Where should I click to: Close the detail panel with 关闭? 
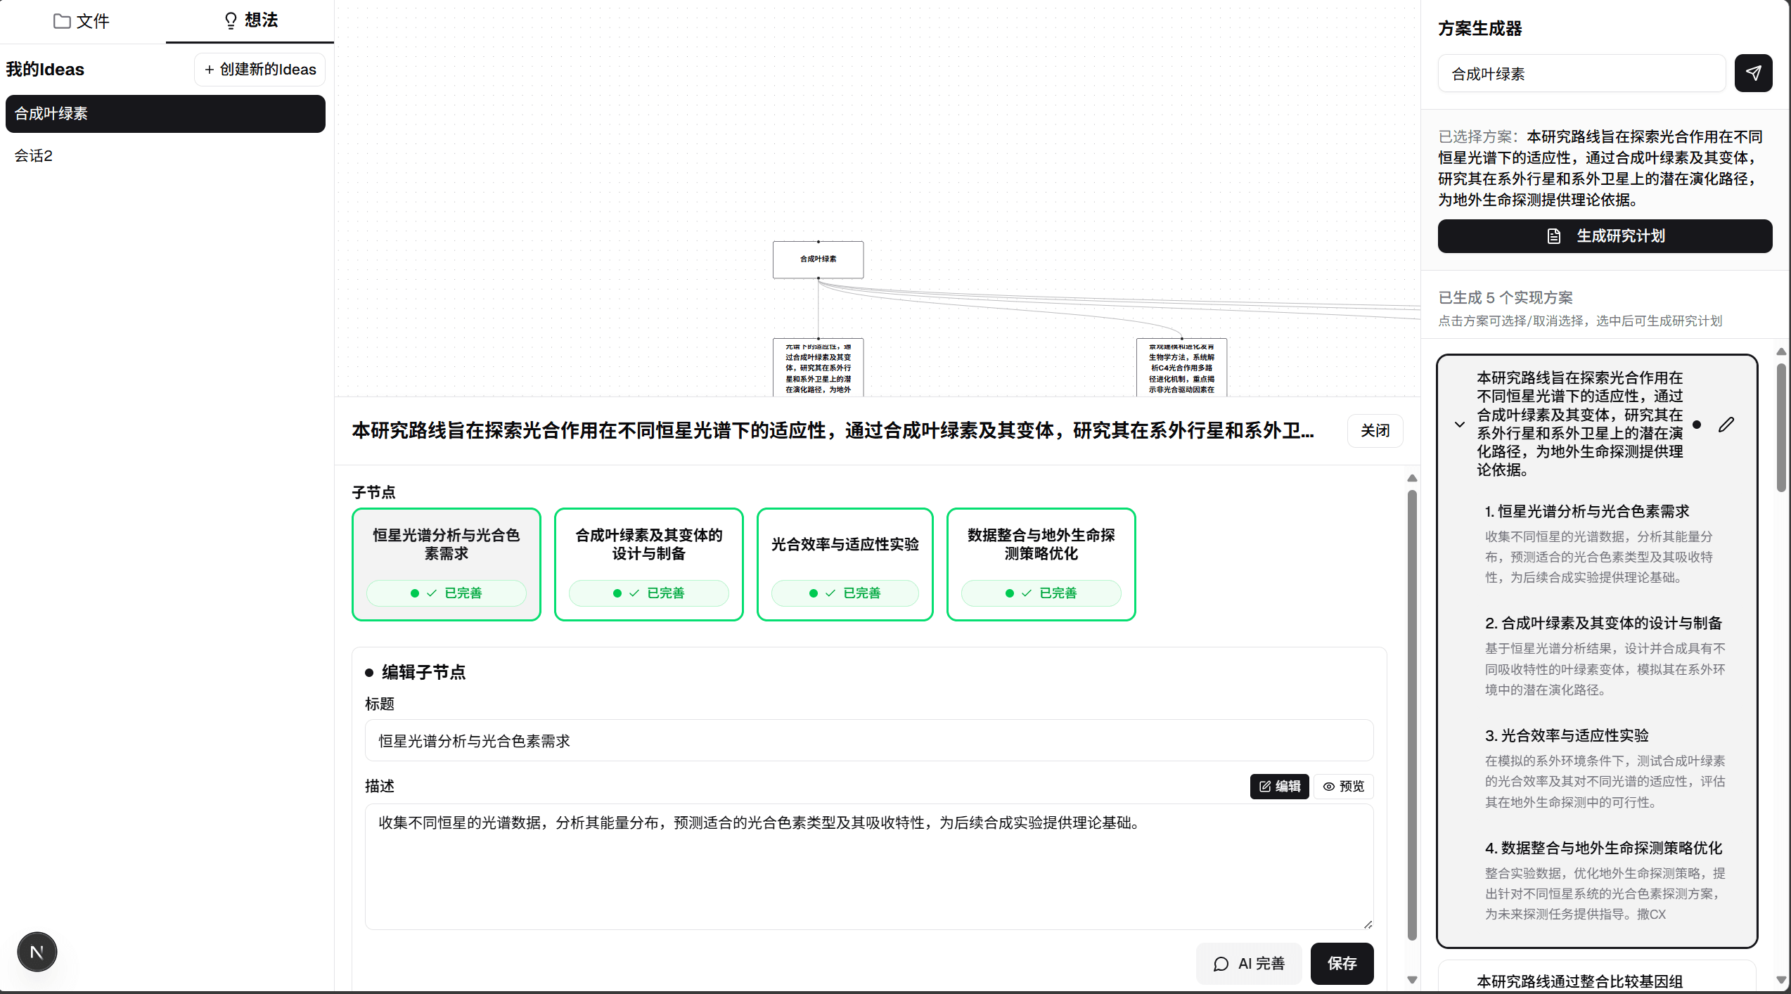[1375, 431]
